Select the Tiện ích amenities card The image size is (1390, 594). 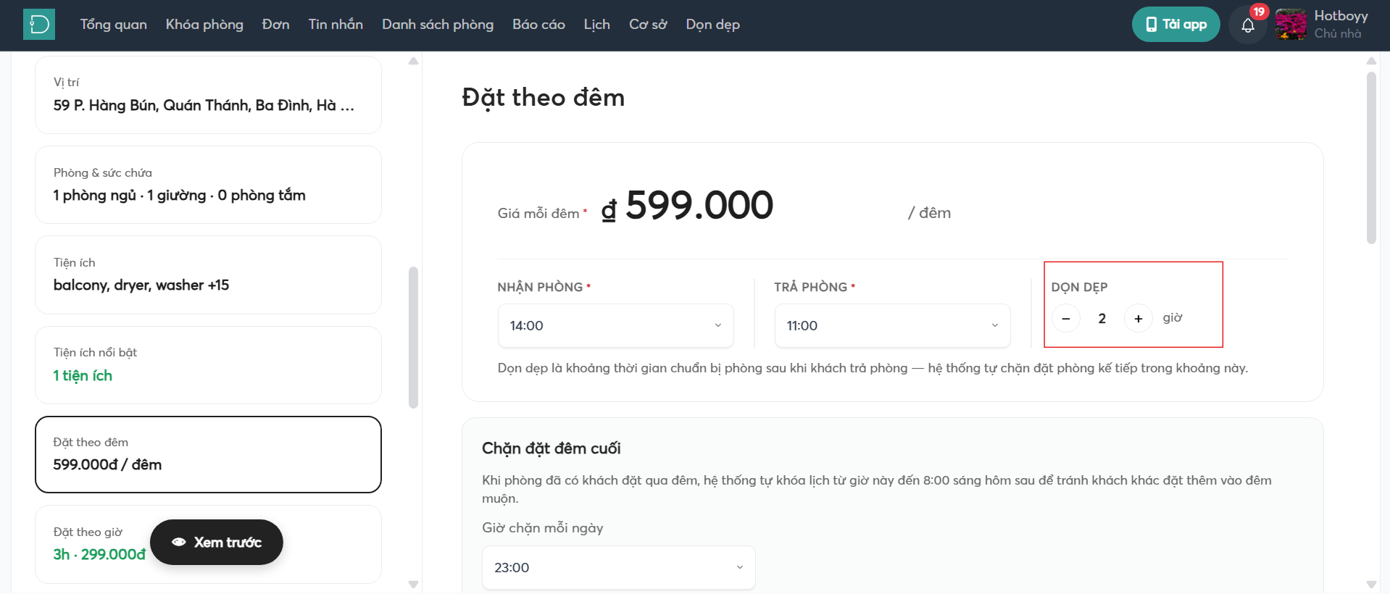(x=208, y=275)
